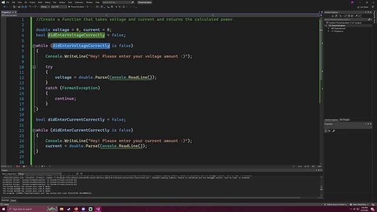Open the Project menu

click(32, 2)
